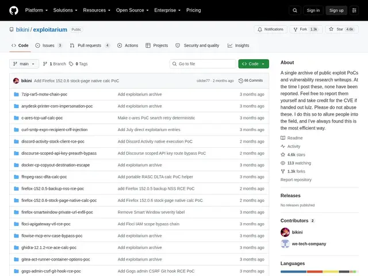368x276 pixels.
Task: Click Report repository link
Action: click(296, 180)
